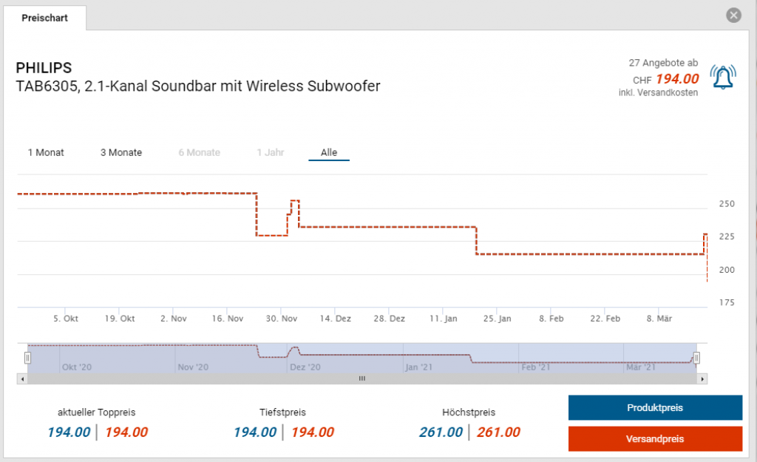Show the 1 Monat time range
Image resolution: width=757 pixels, height=462 pixels.
(46, 152)
